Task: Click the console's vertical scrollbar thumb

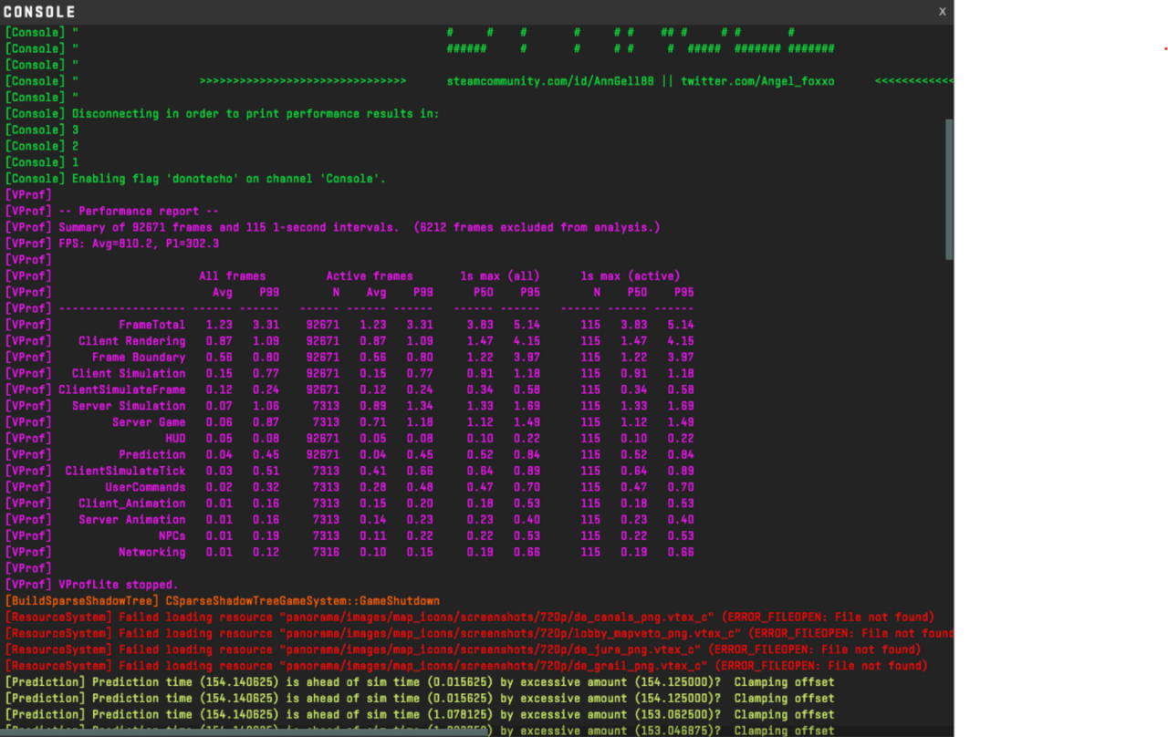Action: click(949, 189)
